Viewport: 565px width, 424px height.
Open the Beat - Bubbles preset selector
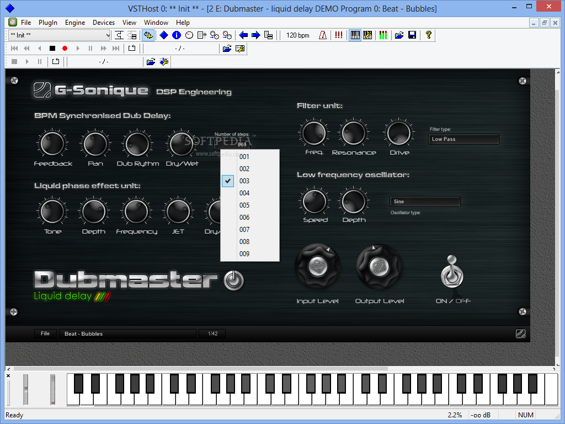[x=128, y=334]
